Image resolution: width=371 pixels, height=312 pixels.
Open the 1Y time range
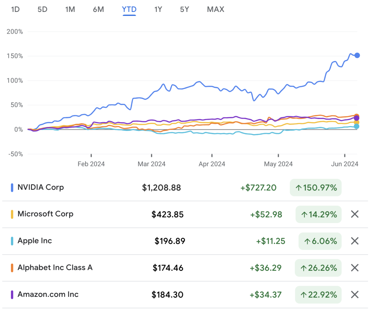click(x=158, y=9)
